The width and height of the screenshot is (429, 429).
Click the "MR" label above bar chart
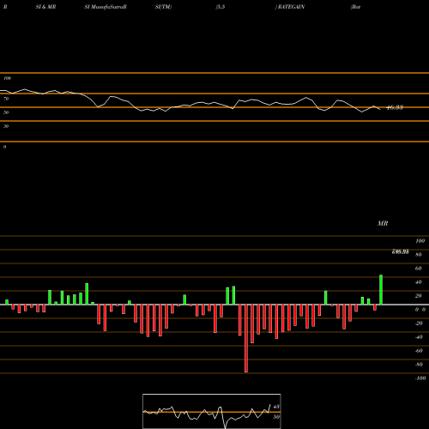tap(383, 223)
